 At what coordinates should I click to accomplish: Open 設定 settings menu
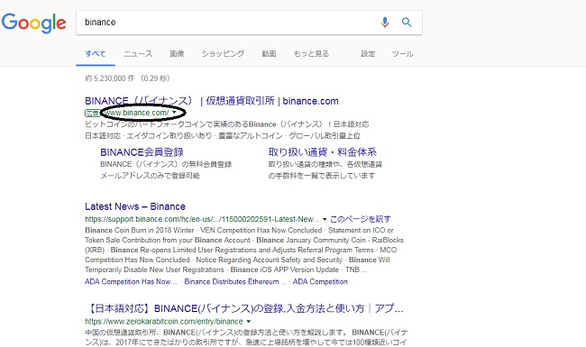point(368,54)
